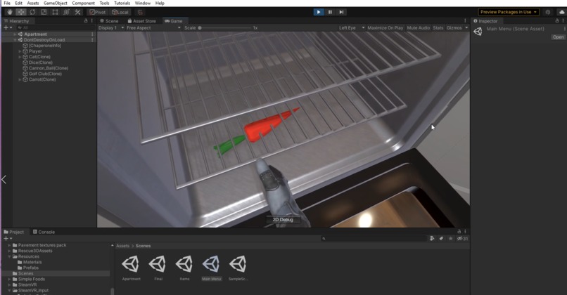Click the Project panel lock icon

coord(459,232)
